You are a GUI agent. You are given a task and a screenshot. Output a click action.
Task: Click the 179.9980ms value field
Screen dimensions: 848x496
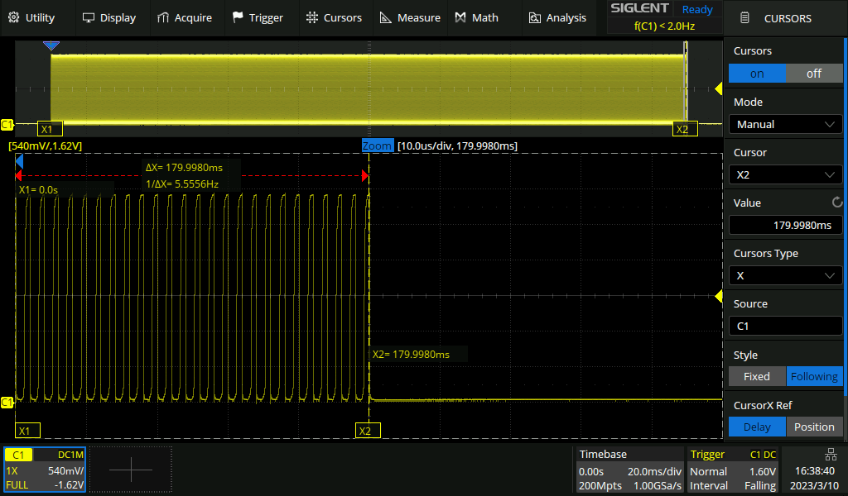[x=786, y=225]
